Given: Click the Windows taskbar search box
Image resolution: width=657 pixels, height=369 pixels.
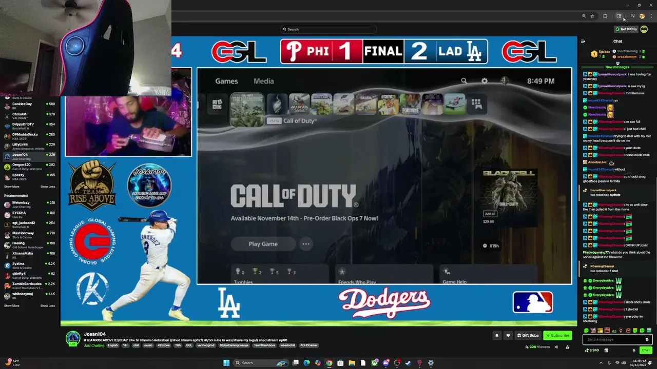Looking at the screenshot, I should pos(261,363).
